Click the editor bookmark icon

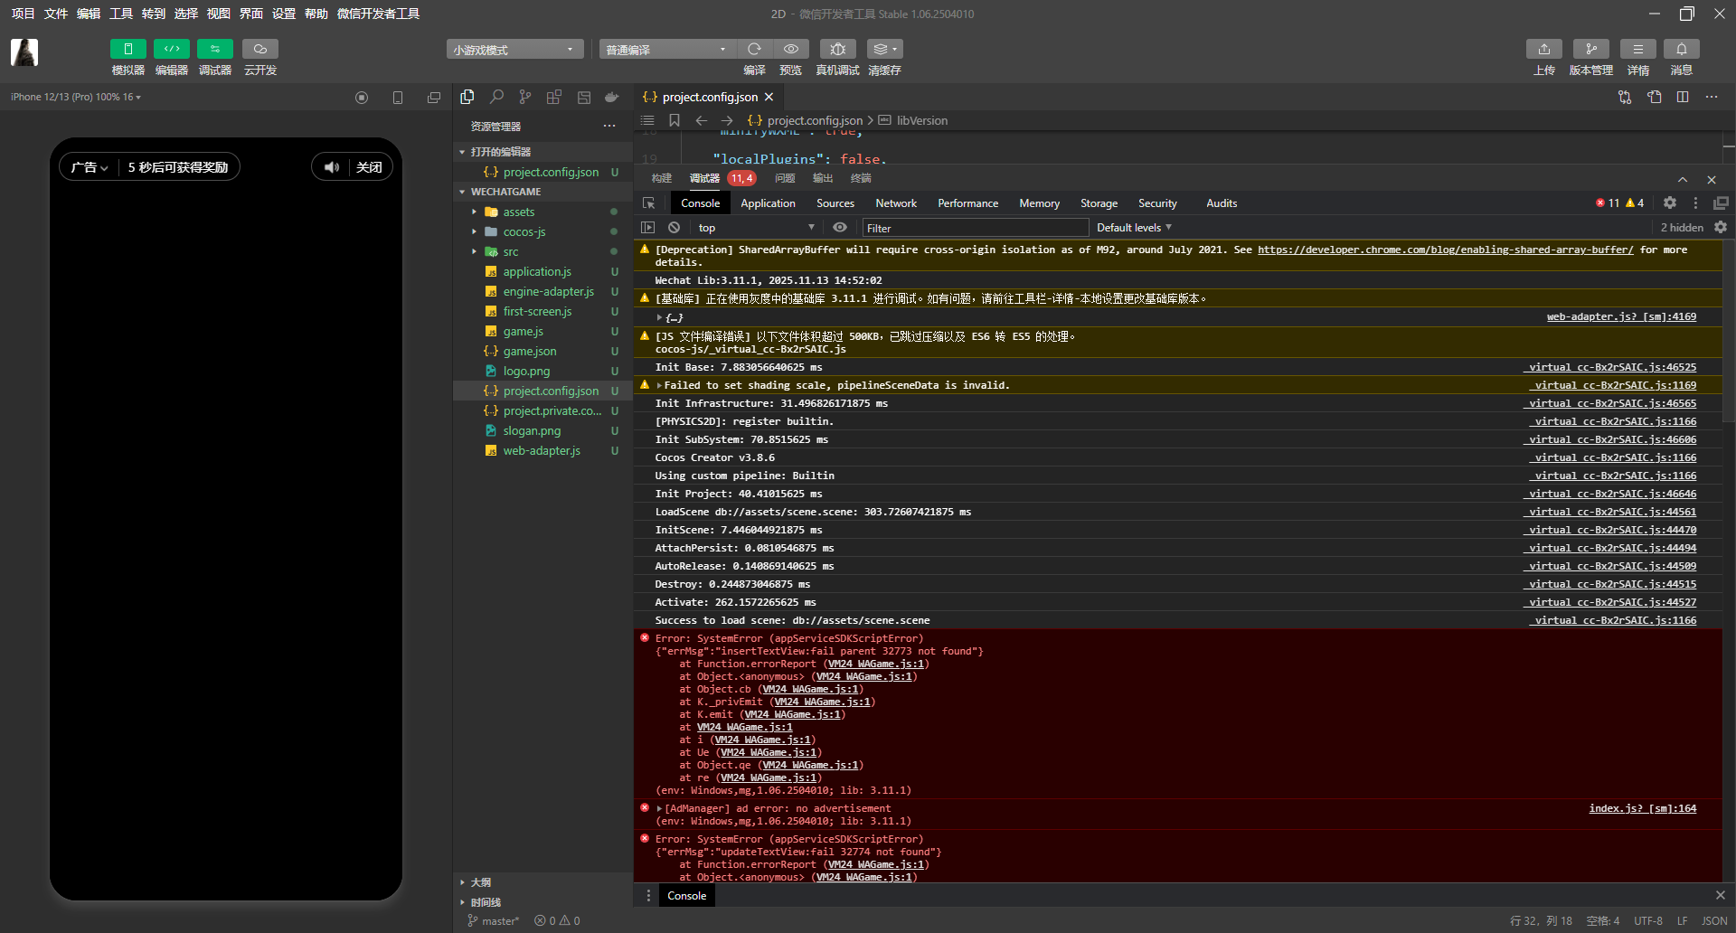tap(675, 120)
